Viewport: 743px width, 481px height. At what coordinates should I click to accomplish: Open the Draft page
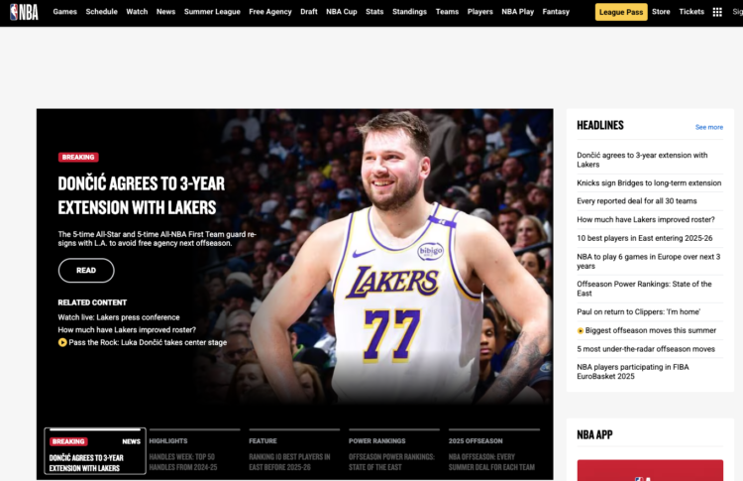point(309,12)
